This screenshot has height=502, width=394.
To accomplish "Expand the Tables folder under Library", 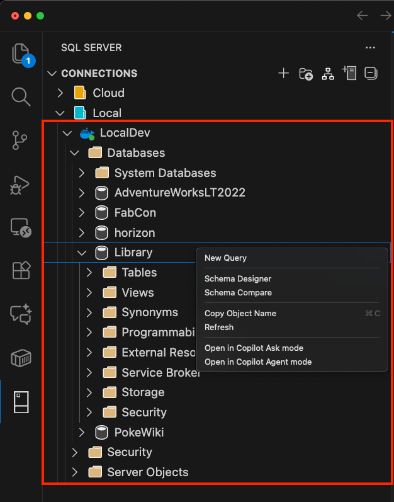I will (89, 273).
